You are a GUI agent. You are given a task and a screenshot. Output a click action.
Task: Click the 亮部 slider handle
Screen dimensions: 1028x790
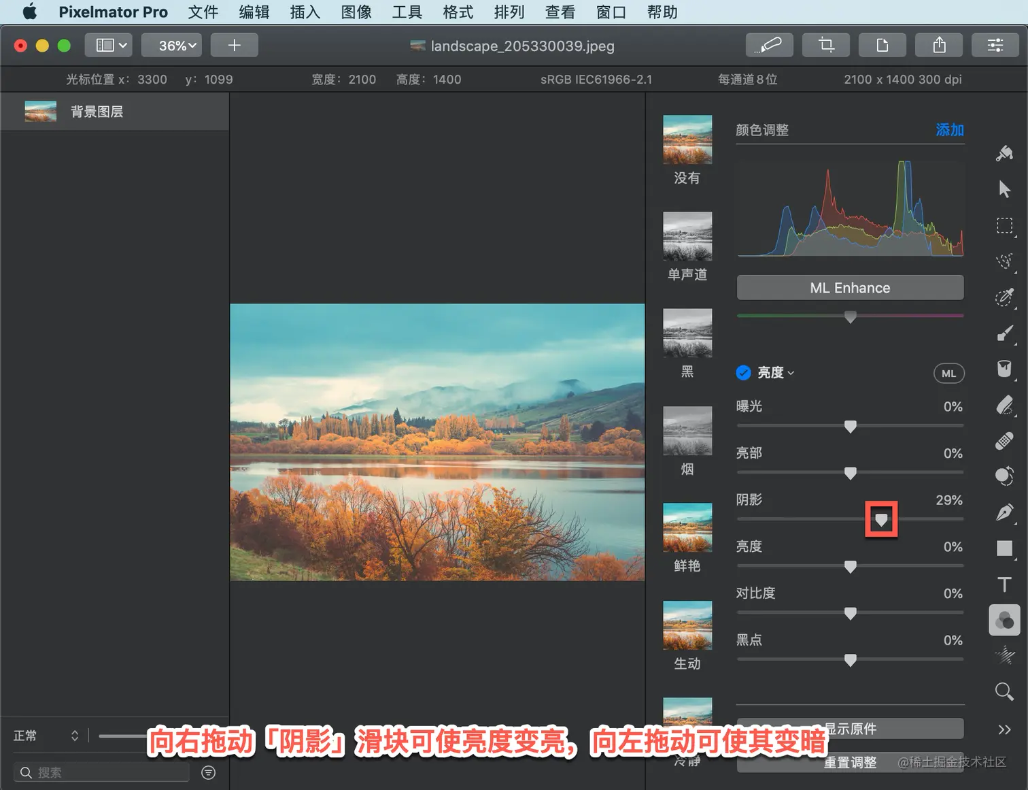850,473
